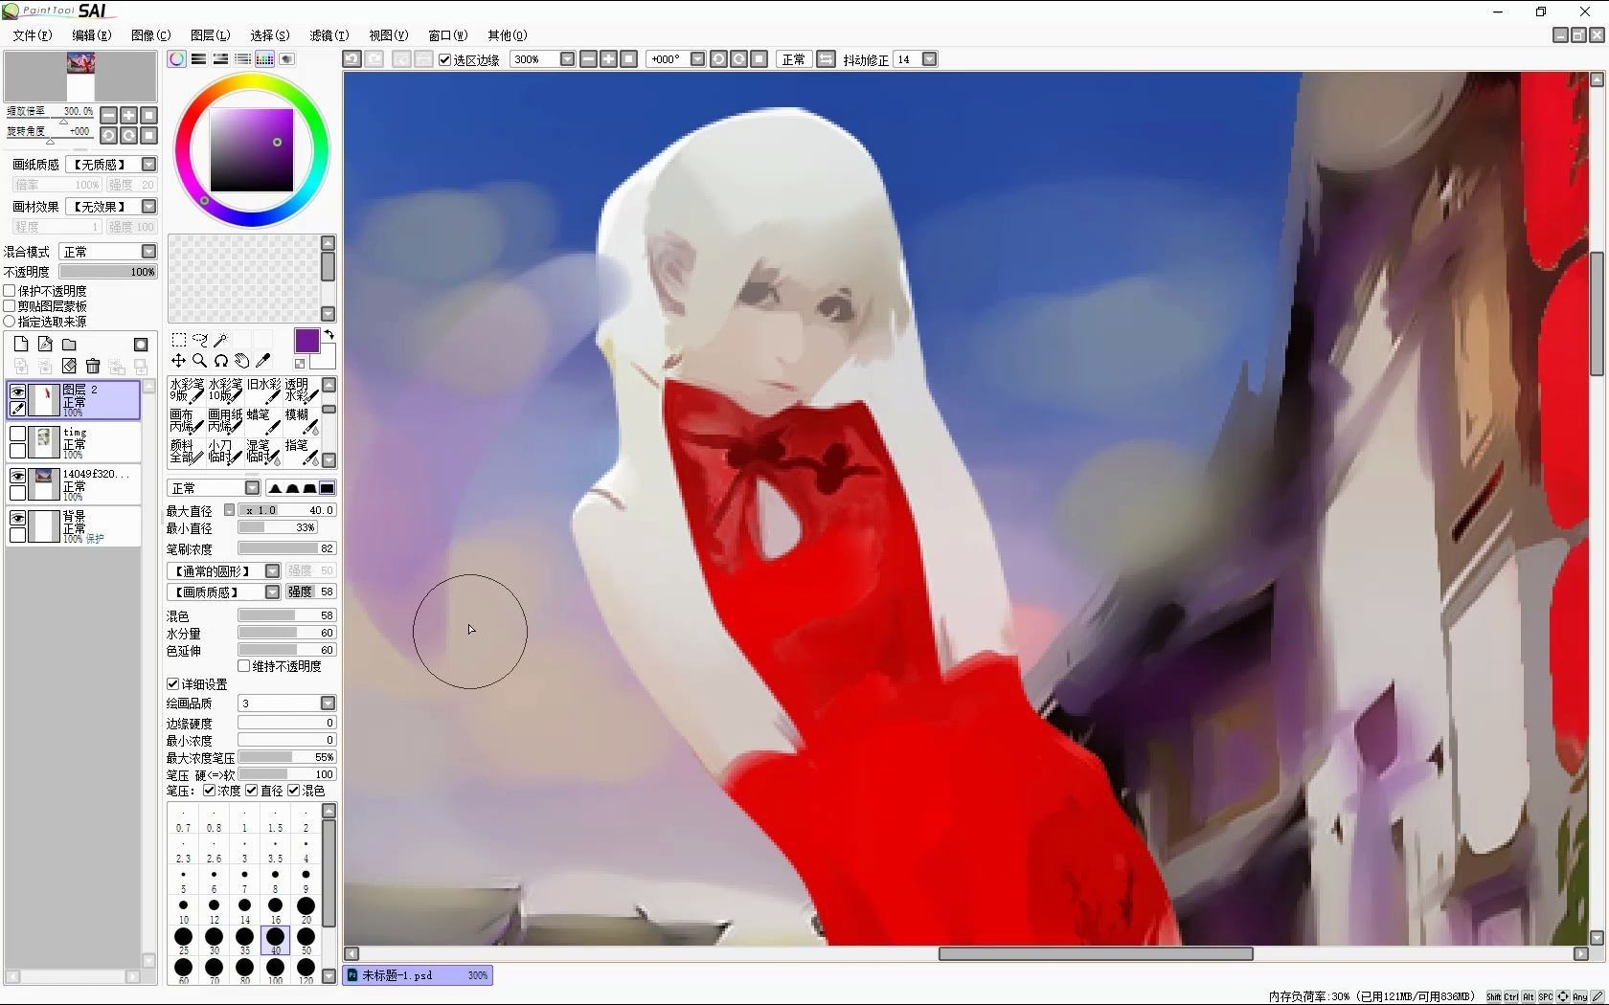
Task: Open the 文件(F) menu
Action: tap(33, 35)
